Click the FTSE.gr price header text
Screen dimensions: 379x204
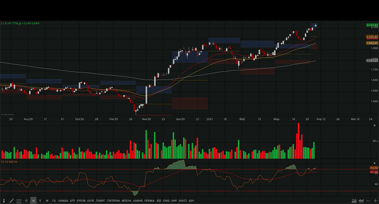pyautogui.click(x=20, y=23)
